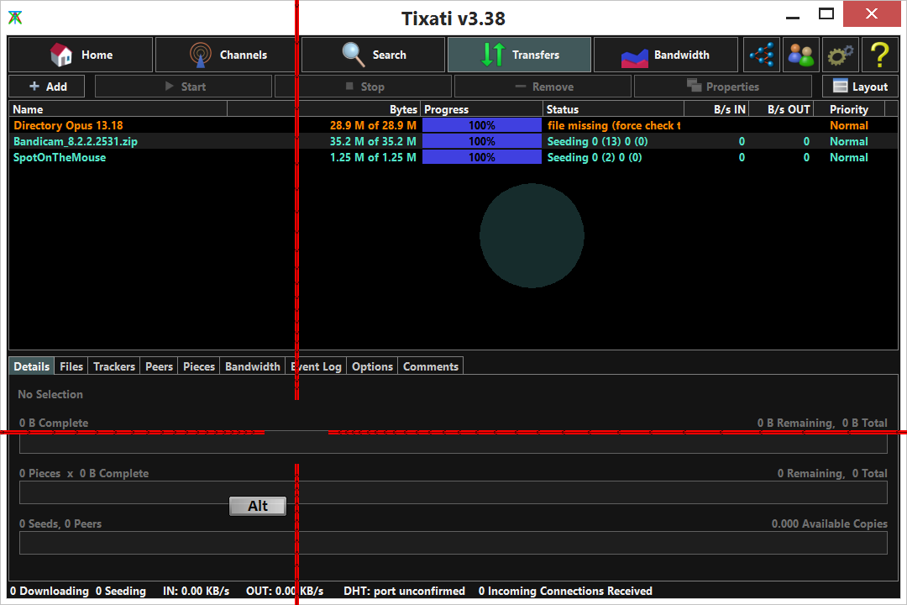
Task: Click the DHT network icon
Action: click(x=762, y=55)
